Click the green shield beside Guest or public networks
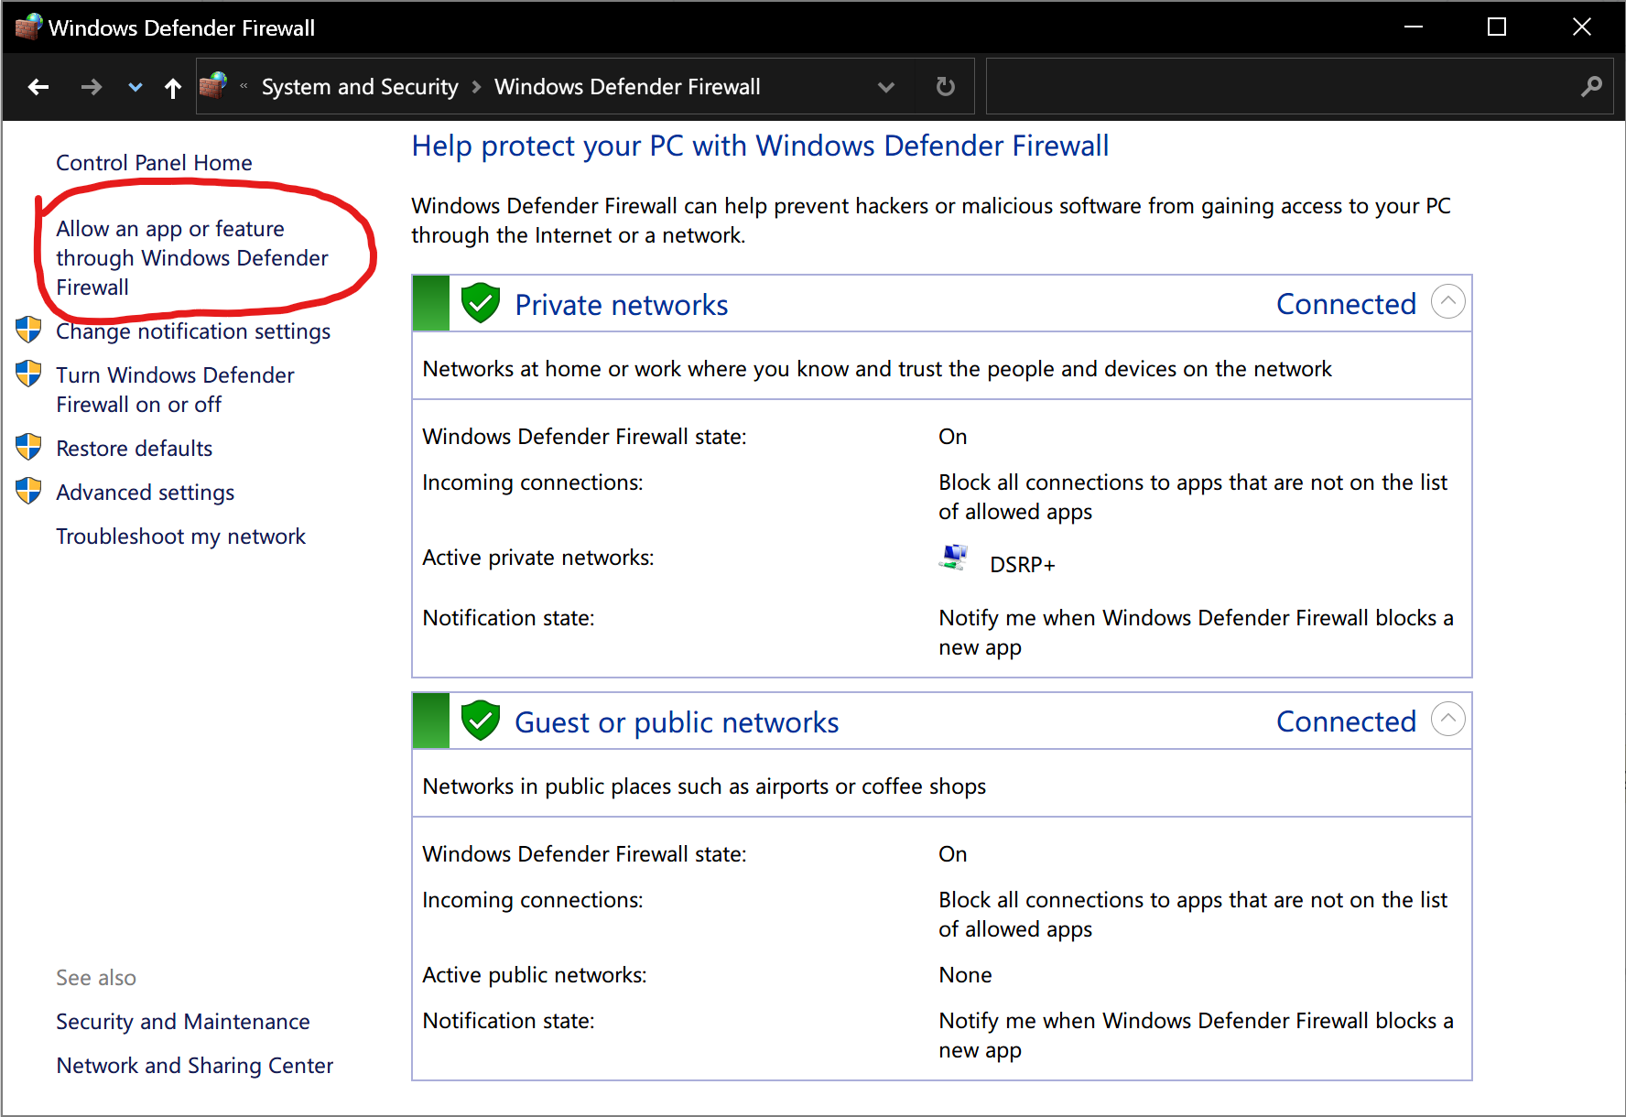 tap(480, 721)
